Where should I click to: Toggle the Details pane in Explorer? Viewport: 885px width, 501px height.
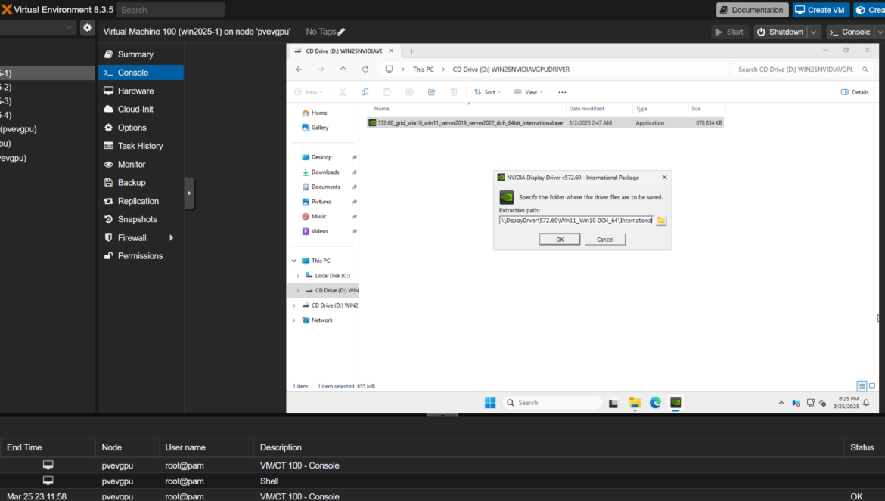click(x=855, y=92)
